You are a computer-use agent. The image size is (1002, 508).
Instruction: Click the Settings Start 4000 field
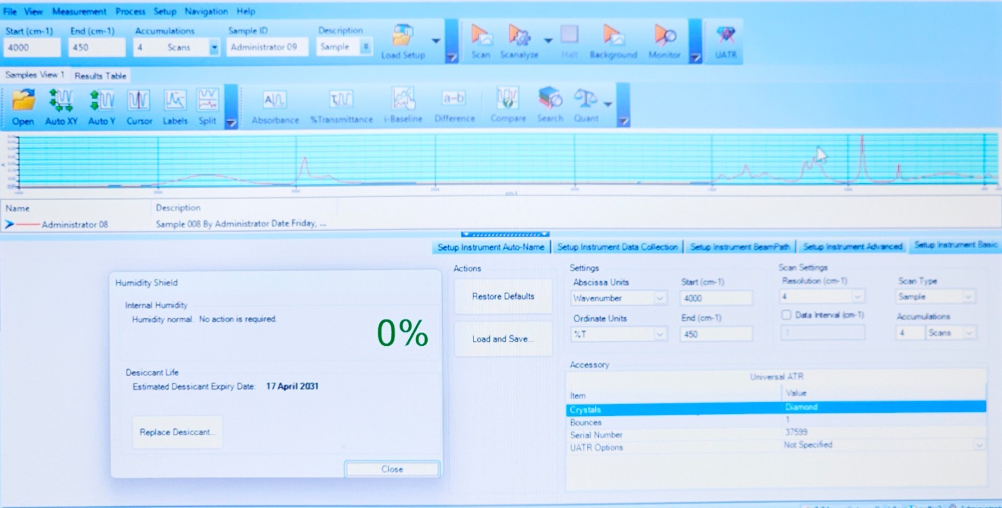716,298
